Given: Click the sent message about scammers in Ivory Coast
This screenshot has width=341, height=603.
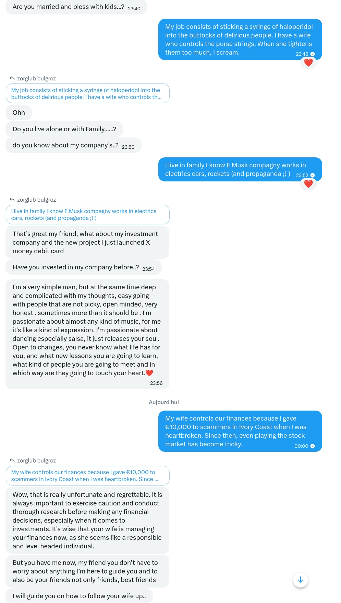Looking at the screenshot, I should coord(240,431).
